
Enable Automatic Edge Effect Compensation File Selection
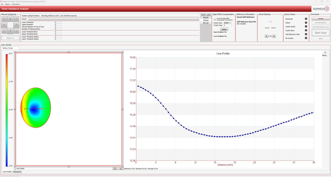tap(215, 19)
